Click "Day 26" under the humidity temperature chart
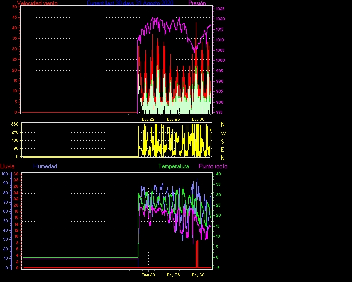 tap(173, 275)
